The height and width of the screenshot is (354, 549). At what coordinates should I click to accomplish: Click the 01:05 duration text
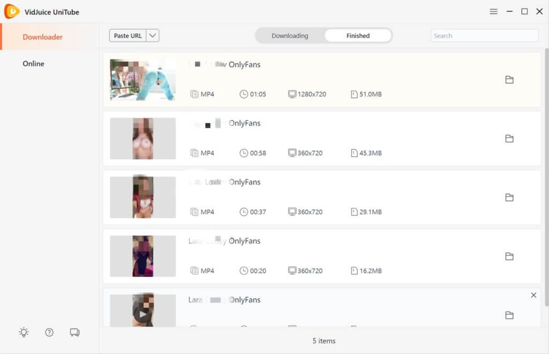pos(258,94)
